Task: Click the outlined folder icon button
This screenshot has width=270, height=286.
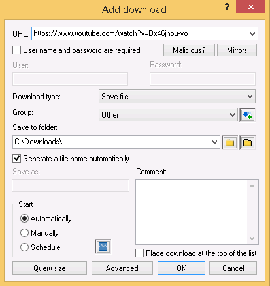Action: pyautogui.click(x=247, y=142)
